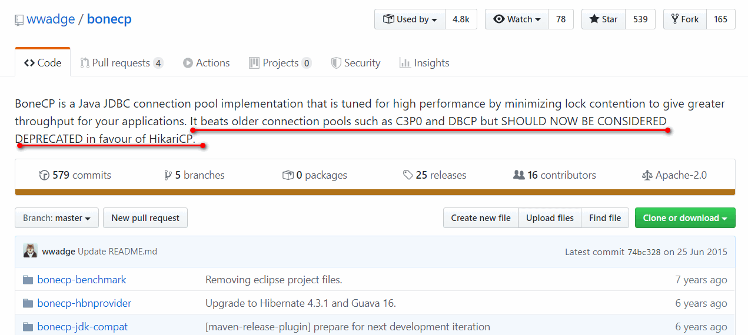The width and height of the screenshot is (748, 335).
Task: Open the bonecp-hbnprovider folder
Action: point(84,303)
